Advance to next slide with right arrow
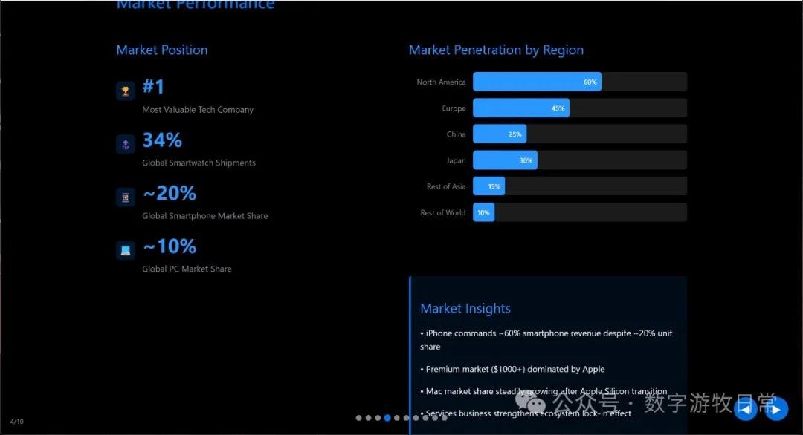This screenshot has width=803, height=435. coord(776,408)
